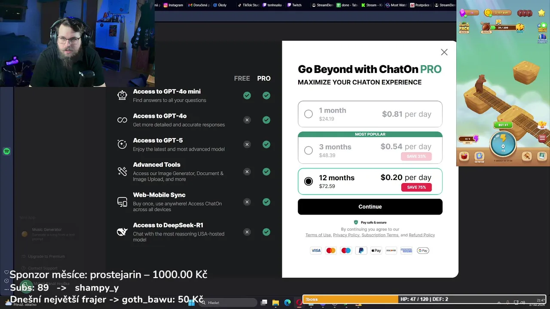Select the 1 month plan radio button
This screenshot has height=309, width=550.
coord(309,114)
